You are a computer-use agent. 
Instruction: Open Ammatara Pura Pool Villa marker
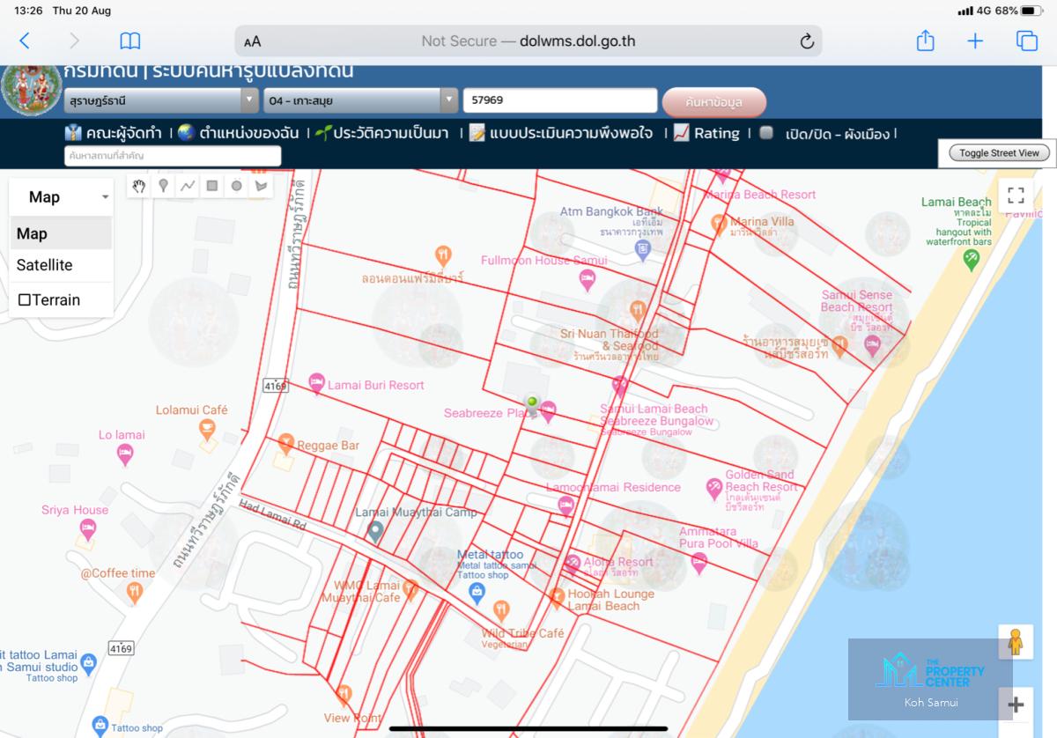[699, 562]
